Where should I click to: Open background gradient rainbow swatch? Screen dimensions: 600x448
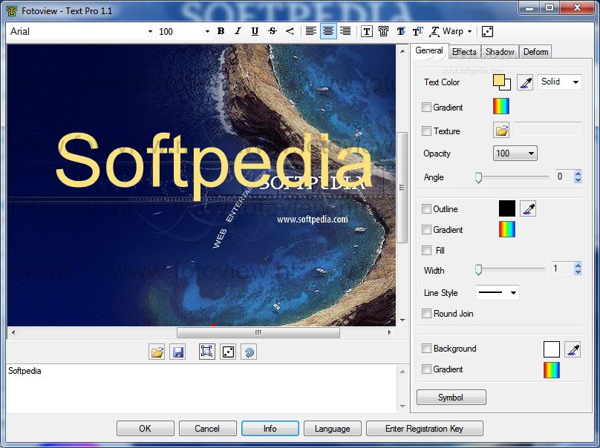pyautogui.click(x=552, y=369)
